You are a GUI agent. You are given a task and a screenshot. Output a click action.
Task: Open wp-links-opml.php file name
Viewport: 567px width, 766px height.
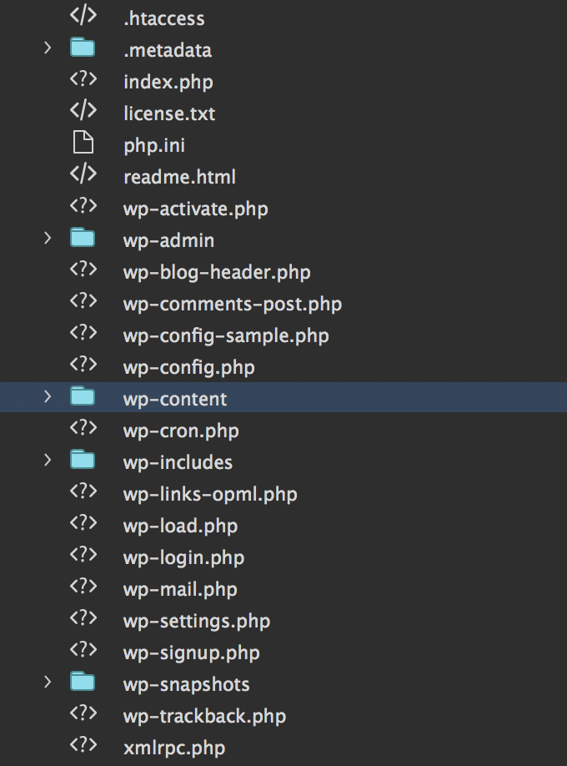pyautogui.click(x=210, y=494)
